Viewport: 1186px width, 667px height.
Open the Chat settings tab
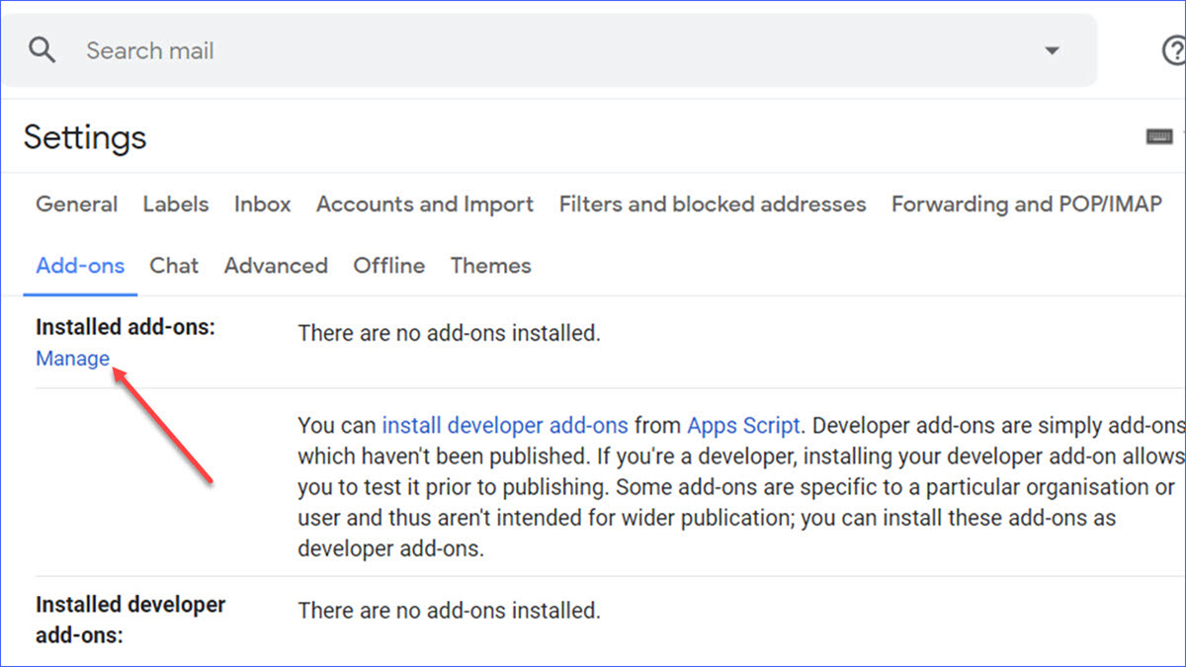[x=174, y=266]
